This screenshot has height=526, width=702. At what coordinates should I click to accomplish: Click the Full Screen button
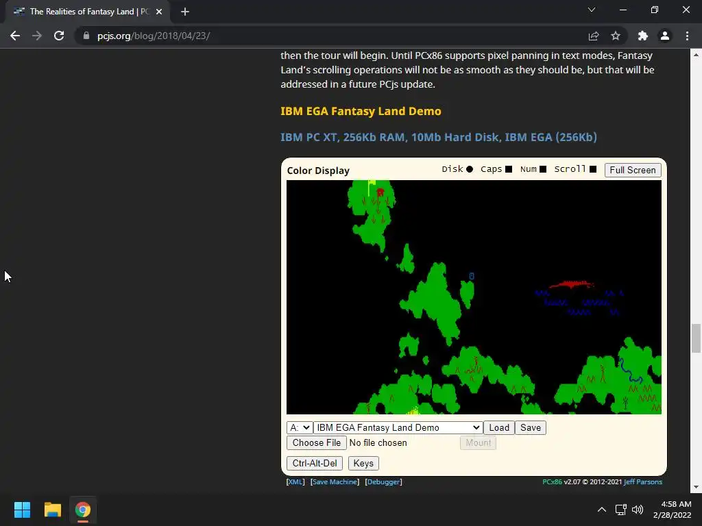click(633, 170)
